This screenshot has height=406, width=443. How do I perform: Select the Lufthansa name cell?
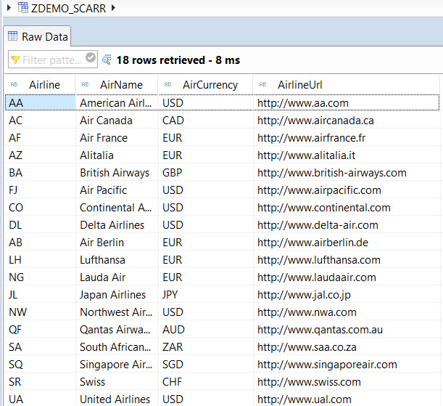click(117, 260)
